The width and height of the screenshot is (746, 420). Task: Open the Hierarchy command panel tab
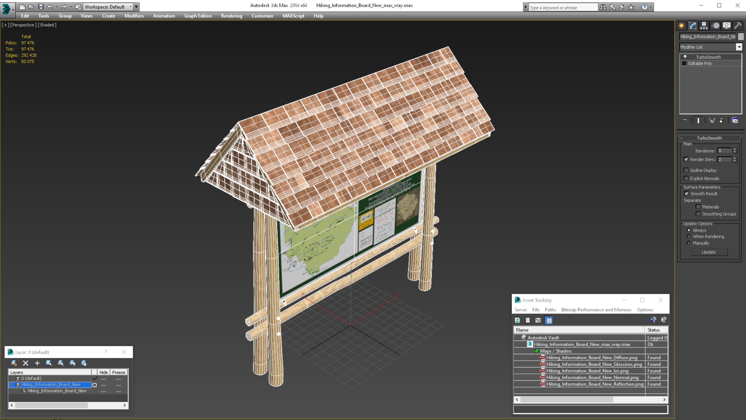pos(704,25)
